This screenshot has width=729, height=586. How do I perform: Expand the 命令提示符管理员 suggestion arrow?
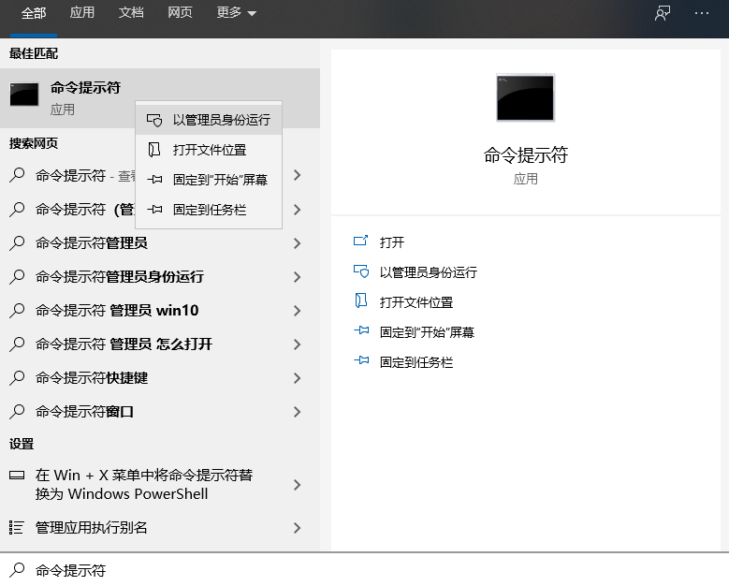coord(297,243)
